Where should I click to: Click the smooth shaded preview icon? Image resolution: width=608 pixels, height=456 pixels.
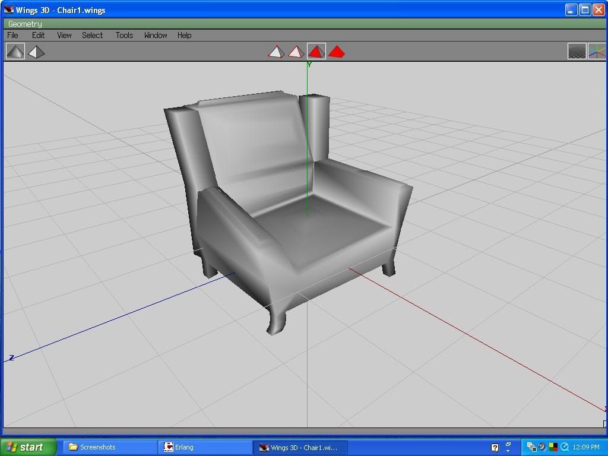15,52
